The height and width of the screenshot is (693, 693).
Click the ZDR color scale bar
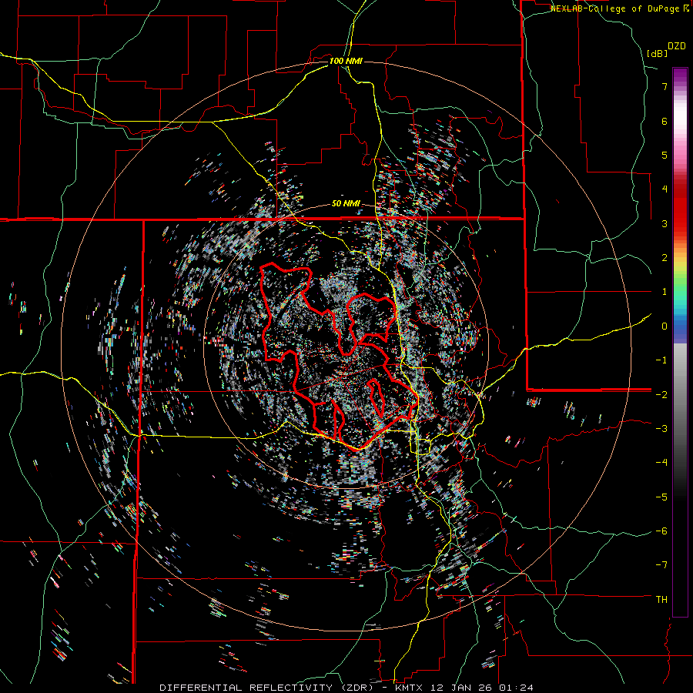point(680,342)
